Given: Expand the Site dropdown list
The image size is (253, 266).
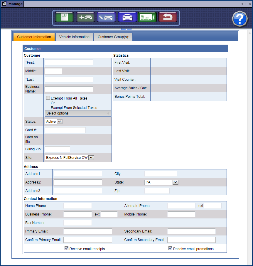Looking at the screenshot, I should pos(69,158).
